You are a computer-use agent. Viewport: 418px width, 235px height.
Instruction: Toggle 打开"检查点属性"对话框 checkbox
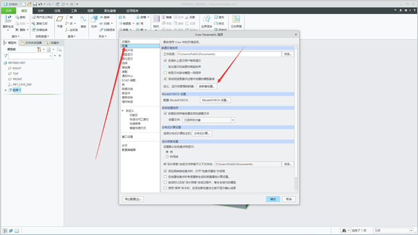(166, 171)
